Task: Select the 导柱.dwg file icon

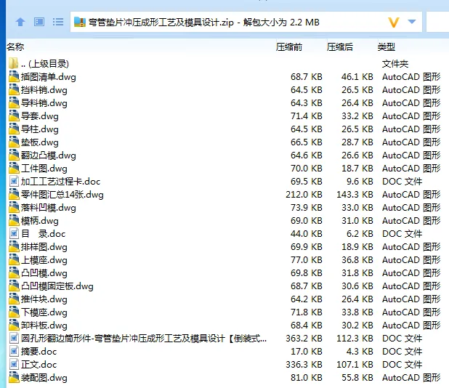Action: click(x=14, y=129)
